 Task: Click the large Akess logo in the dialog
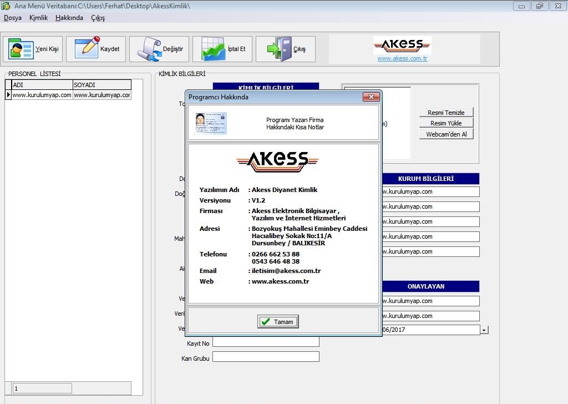click(277, 161)
